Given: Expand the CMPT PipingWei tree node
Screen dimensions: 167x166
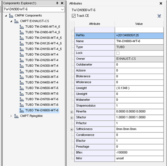Looking at the screenshot, I should coord(11,116).
